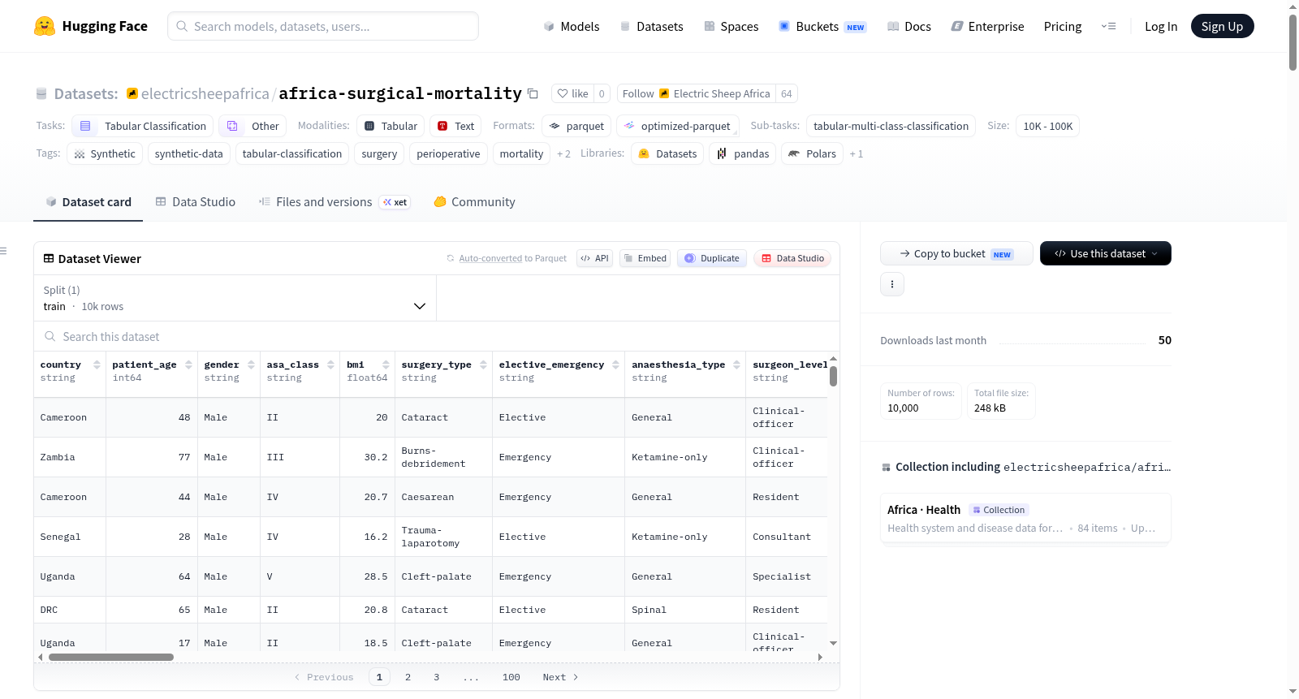The height and width of the screenshot is (699, 1299).
Task: Open the electricsheepafrica owner link
Action: click(205, 93)
